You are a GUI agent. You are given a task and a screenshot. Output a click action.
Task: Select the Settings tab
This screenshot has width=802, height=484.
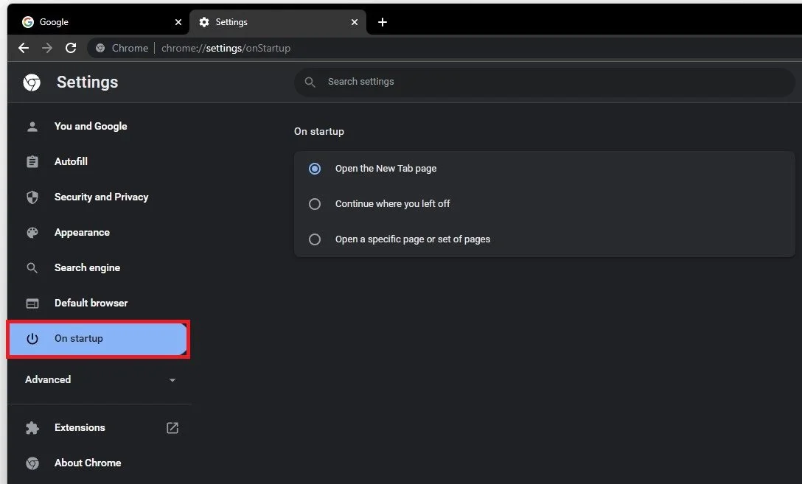(278, 22)
